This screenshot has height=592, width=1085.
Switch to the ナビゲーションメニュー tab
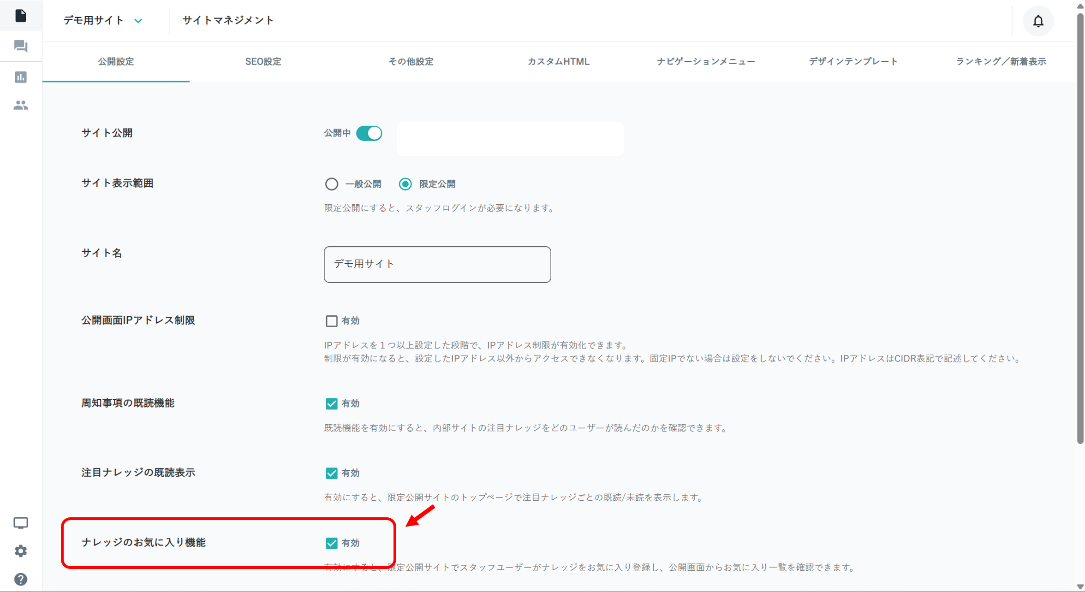click(x=706, y=62)
